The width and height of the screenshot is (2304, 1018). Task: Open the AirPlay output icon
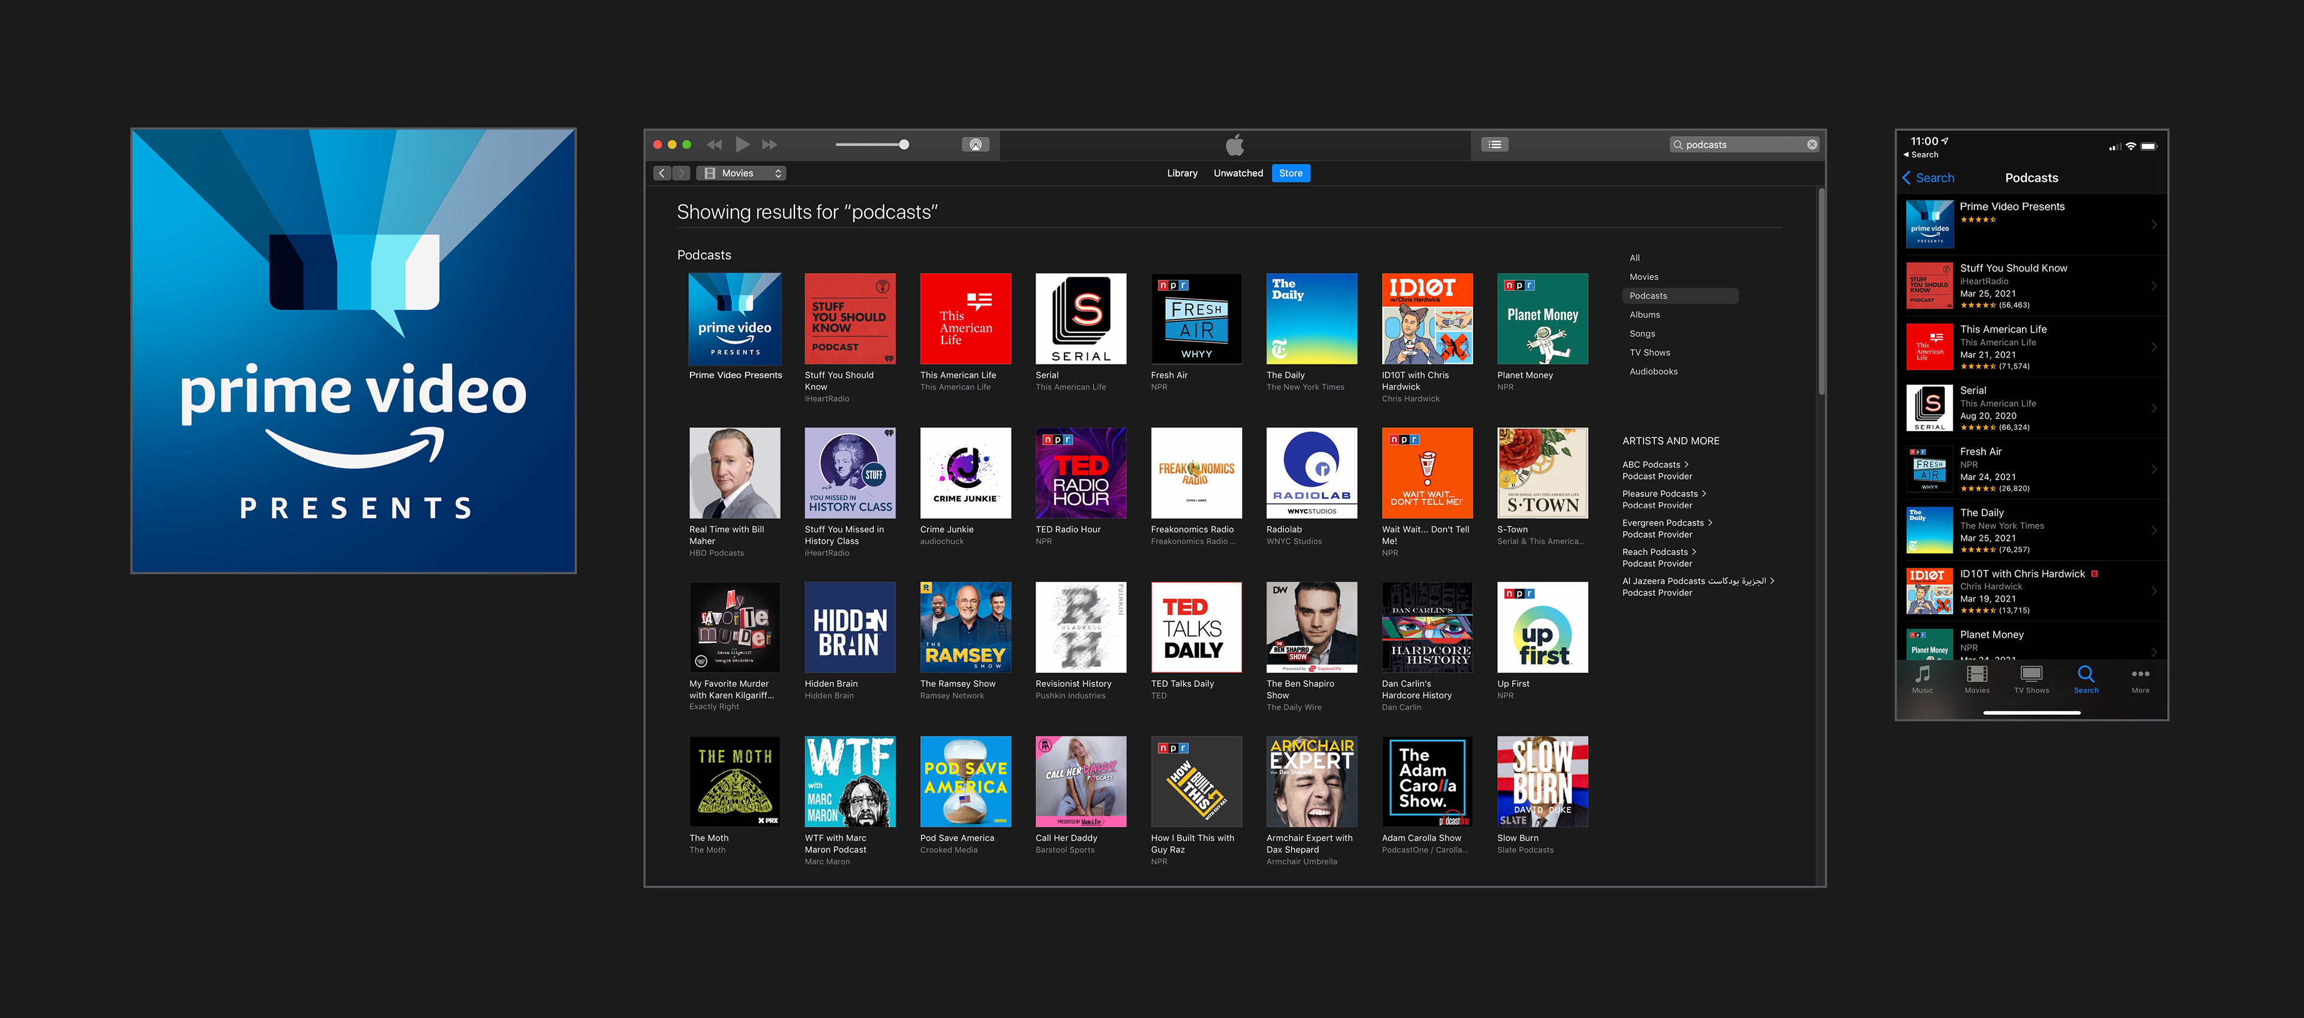tap(975, 144)
